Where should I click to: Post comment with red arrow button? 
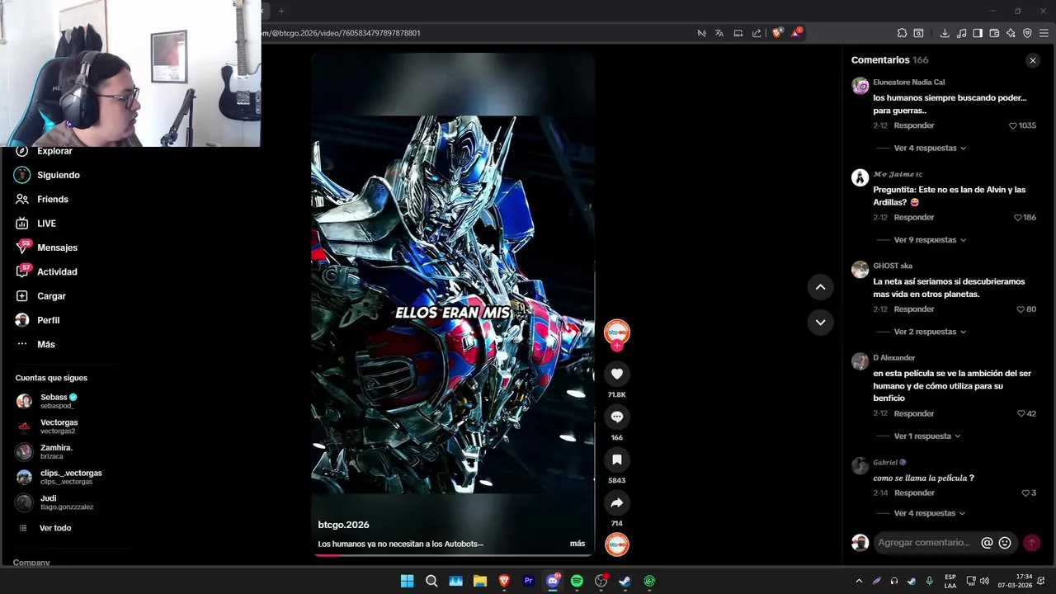pos(1031,543)
